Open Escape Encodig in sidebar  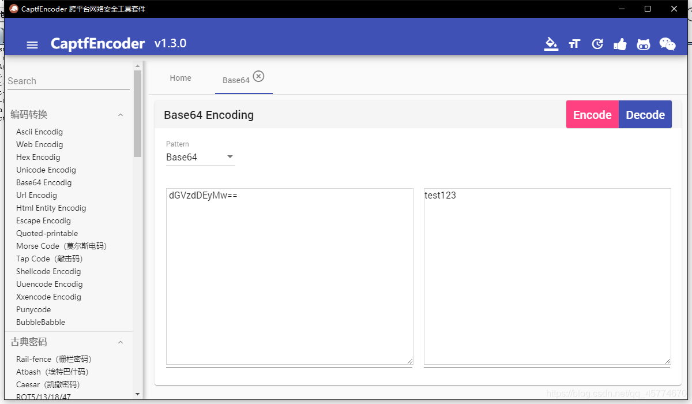click(x=43, y=220)
